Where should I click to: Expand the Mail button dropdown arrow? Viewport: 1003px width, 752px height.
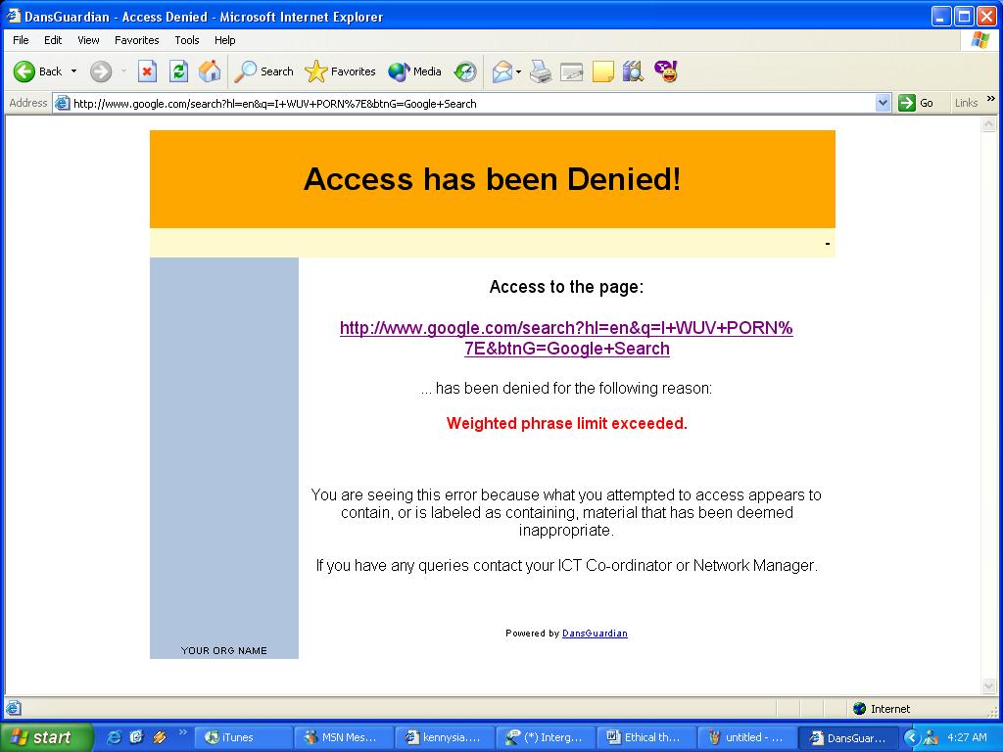518,71
